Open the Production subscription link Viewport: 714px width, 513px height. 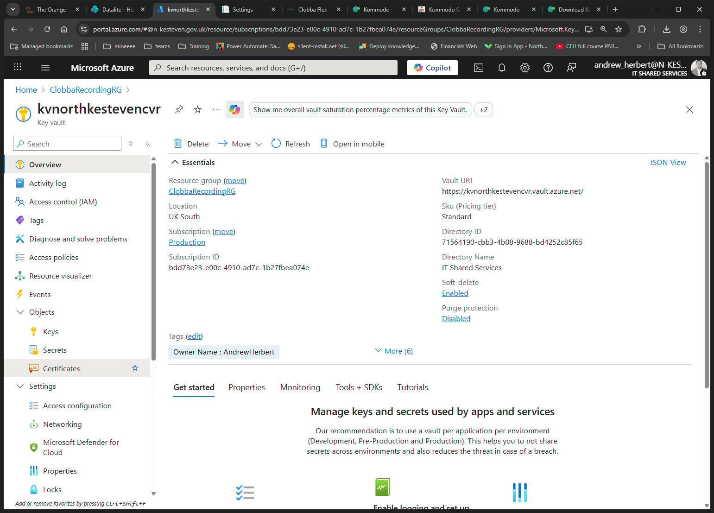click(187, 242)
